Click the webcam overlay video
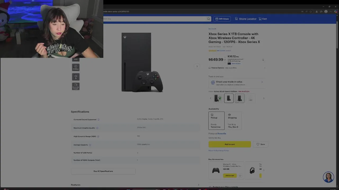The width and height of the screenshot is (339, 190). pyautogui.click(x=52, y=29)
